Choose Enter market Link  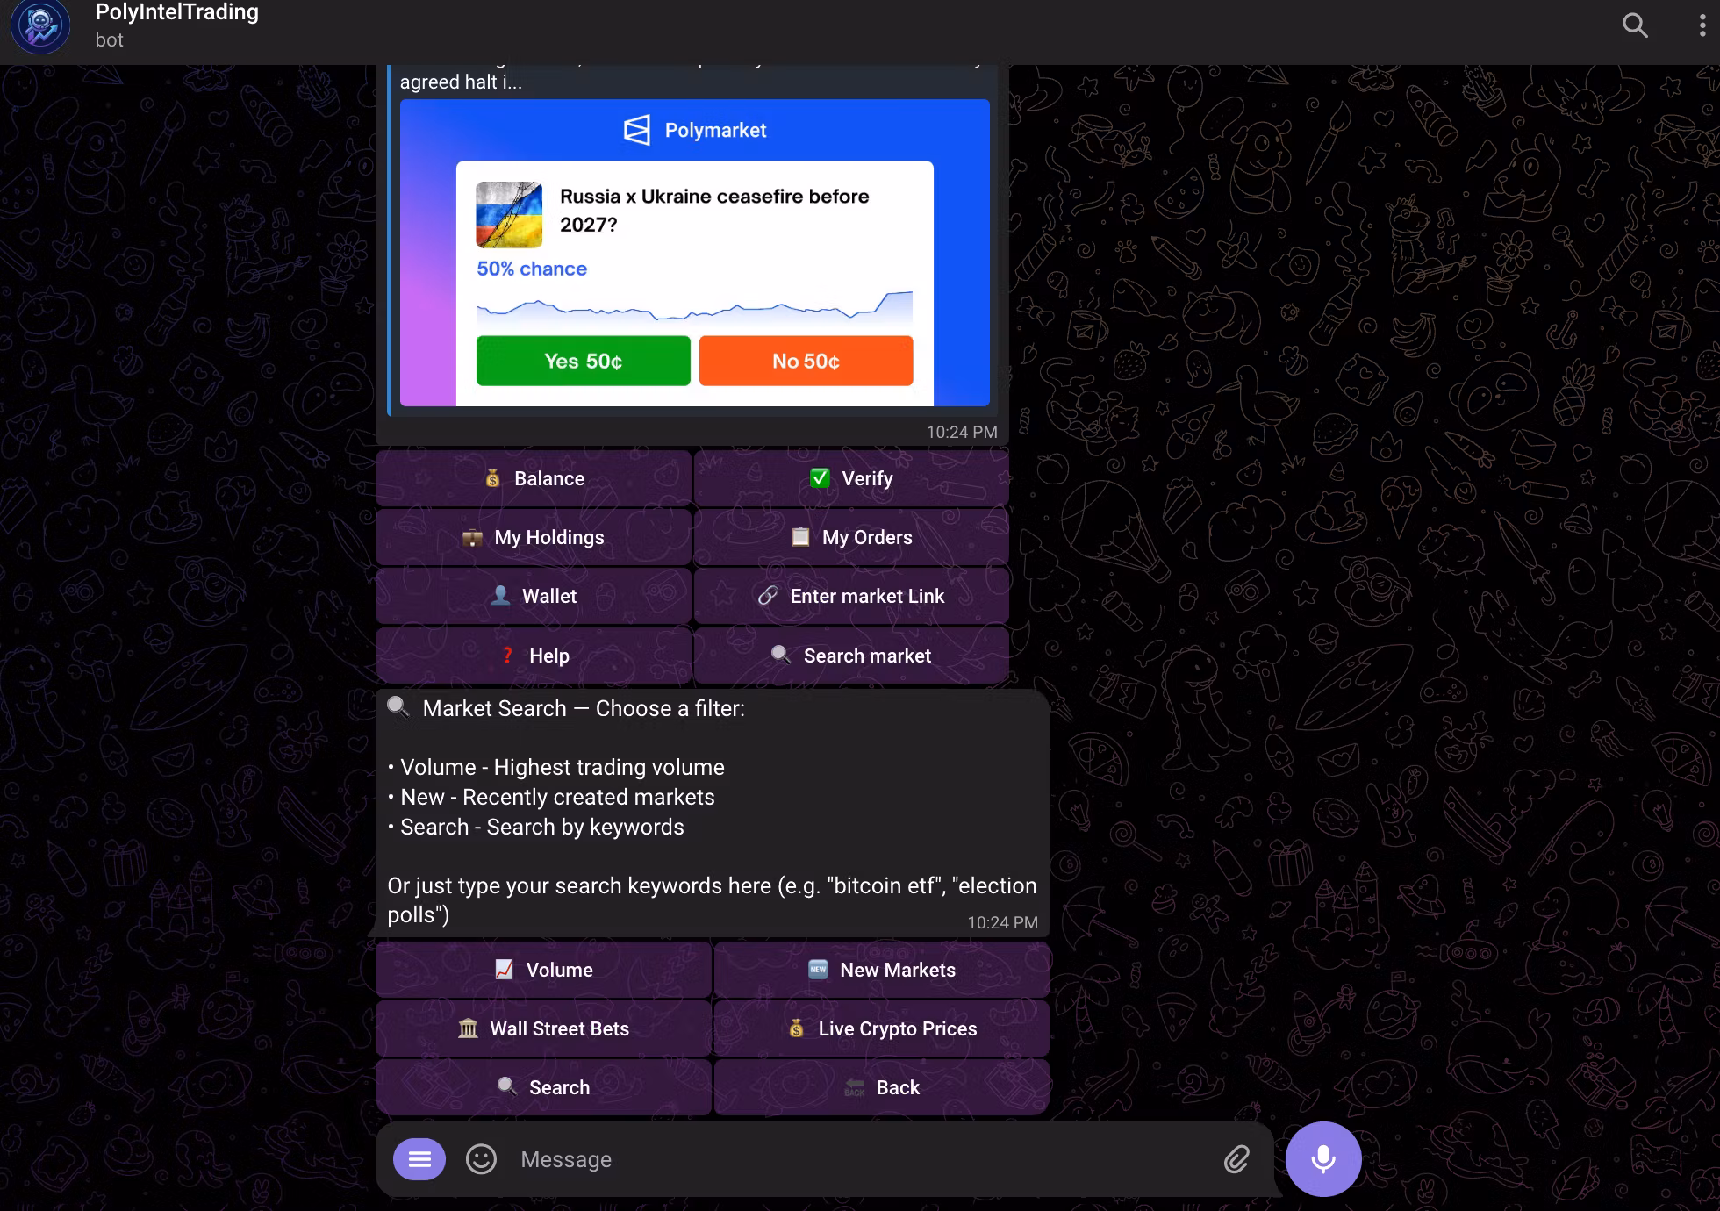851,596
